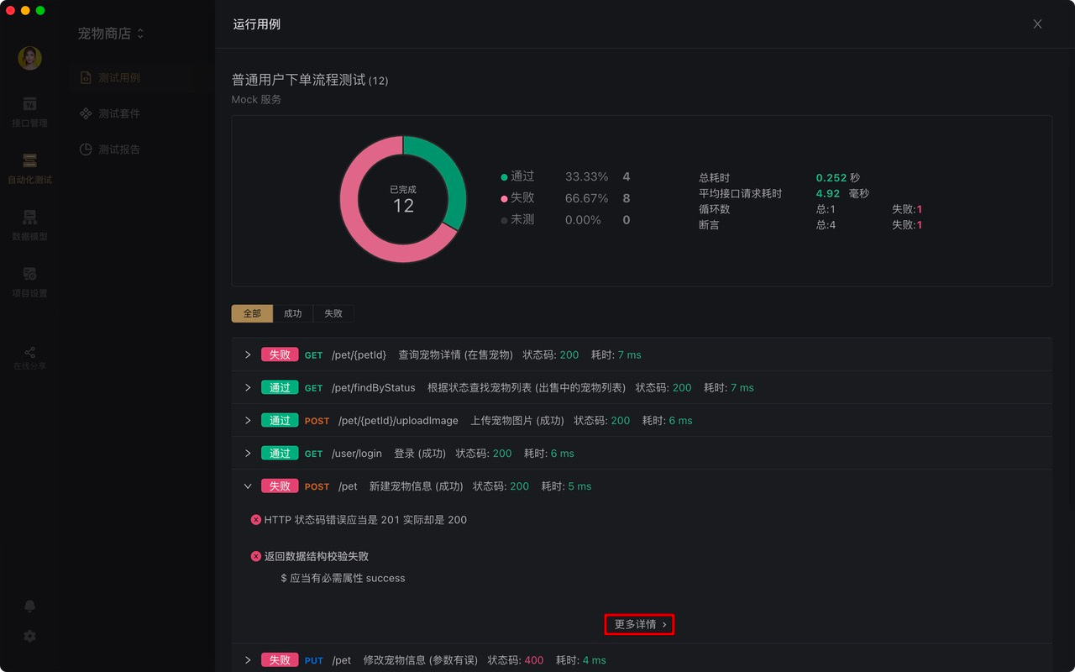Click 返回数据结构校验失败 error message

pos(317,556)
